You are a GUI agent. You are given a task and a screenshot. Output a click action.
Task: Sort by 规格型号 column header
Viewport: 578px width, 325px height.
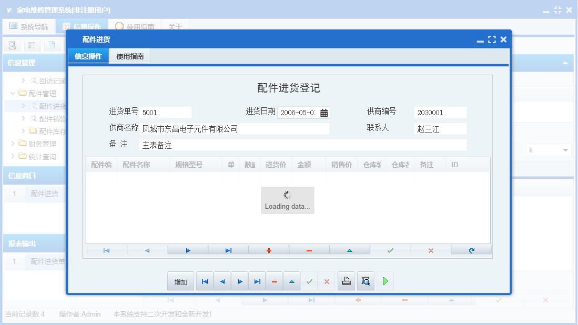(x=196, y=165)
